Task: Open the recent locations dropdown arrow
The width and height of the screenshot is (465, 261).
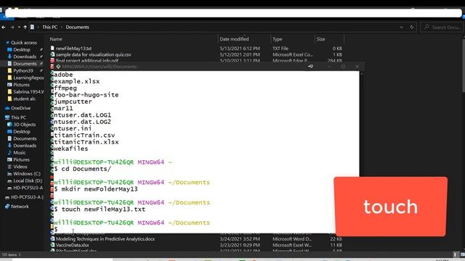Action: (19, 28)
